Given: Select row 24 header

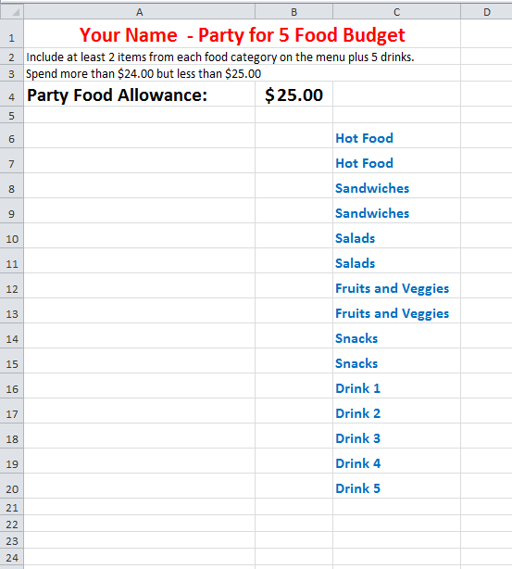Looking at the screenshot, I should [x=12, y=557].
